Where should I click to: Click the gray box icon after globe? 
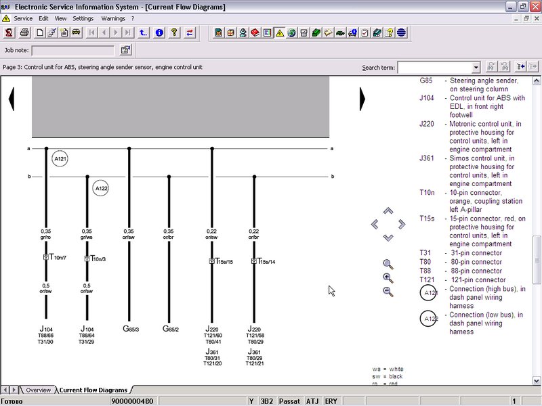click(x=304, y=32)
